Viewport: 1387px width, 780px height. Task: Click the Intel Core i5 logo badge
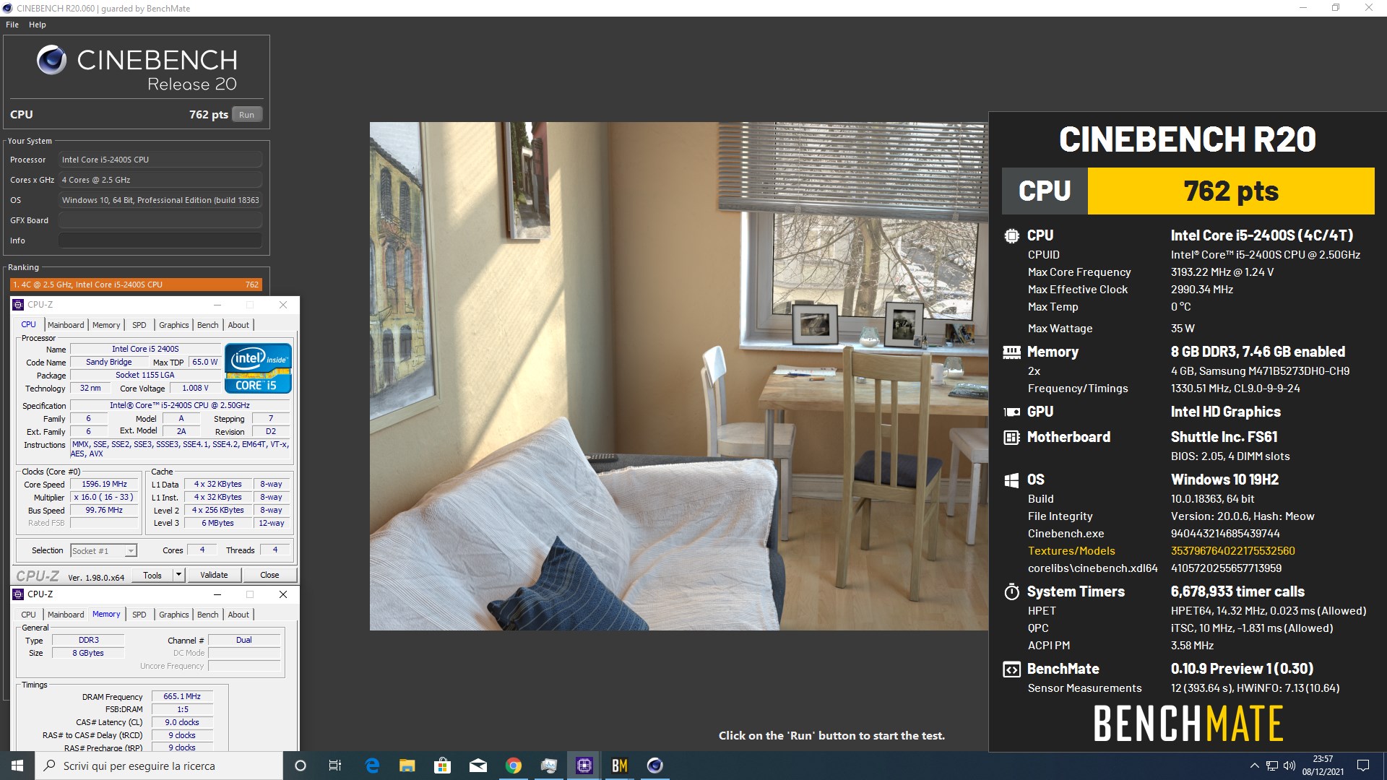pyautogui.click(x=258, y=369)
